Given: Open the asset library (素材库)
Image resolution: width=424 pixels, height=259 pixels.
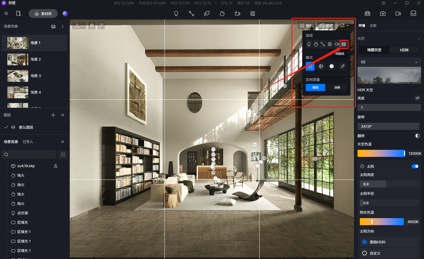Looking at the screenshot, I should pyautogui.click(x=43, y=14).
